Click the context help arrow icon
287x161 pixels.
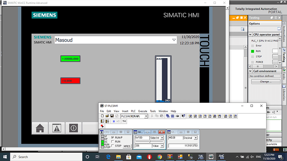pyautogui.click(x=183, y=116)
